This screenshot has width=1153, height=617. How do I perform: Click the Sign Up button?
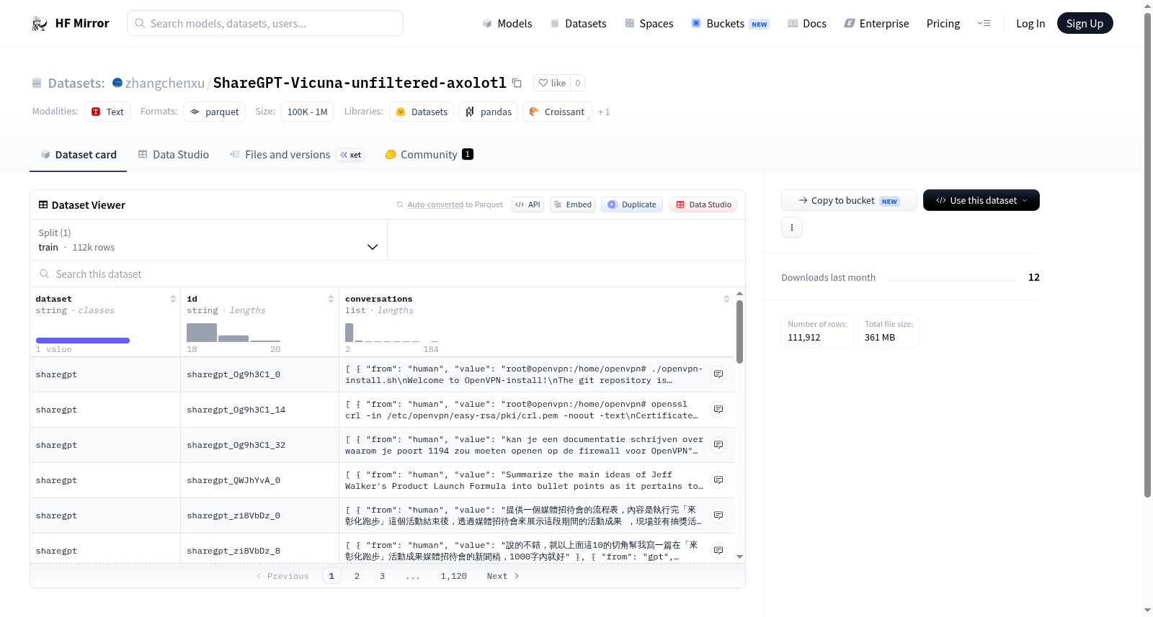pos(1085,24)
